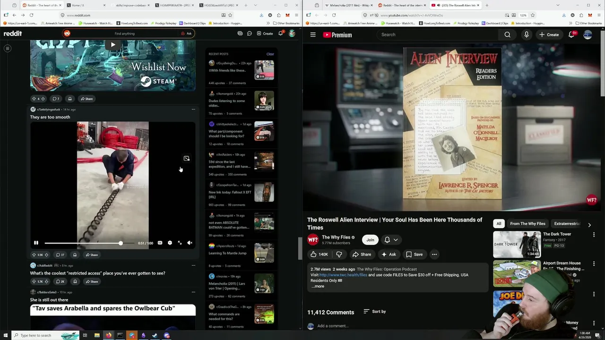The height and width of the screenshot is (340, 605).
Task: Expand the Reddit video to fullscreen
Action: click(180, 243)
